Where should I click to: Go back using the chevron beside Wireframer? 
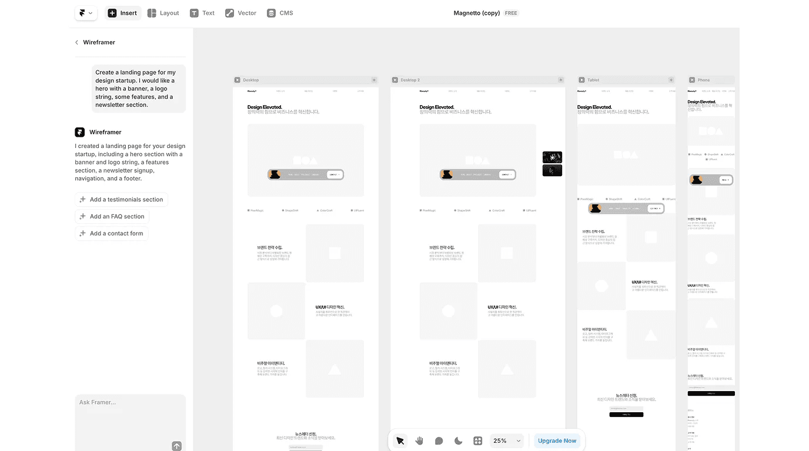76,42
